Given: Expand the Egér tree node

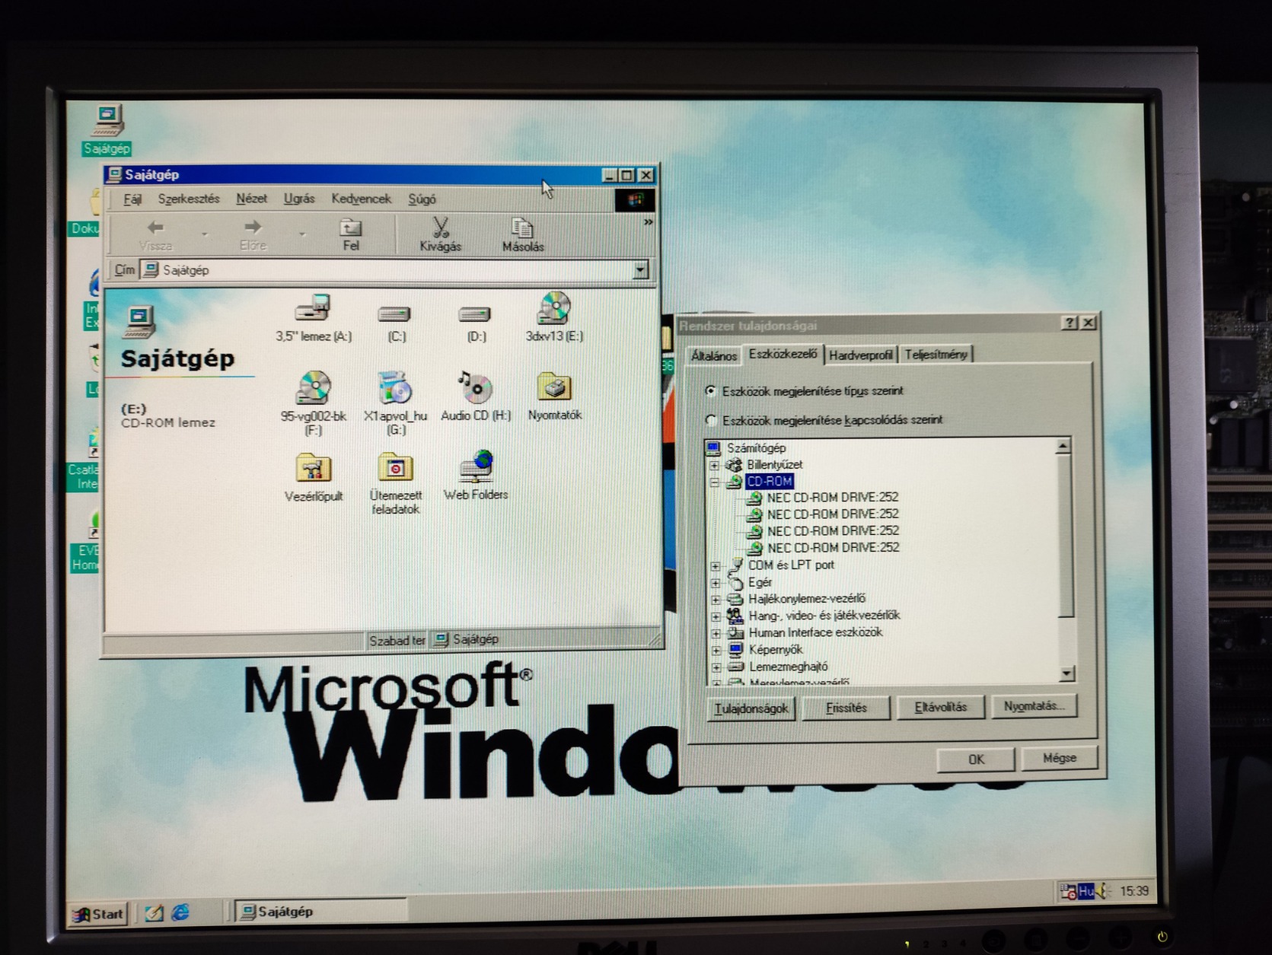Looking at the screenshot, I should tap(715, 583).
